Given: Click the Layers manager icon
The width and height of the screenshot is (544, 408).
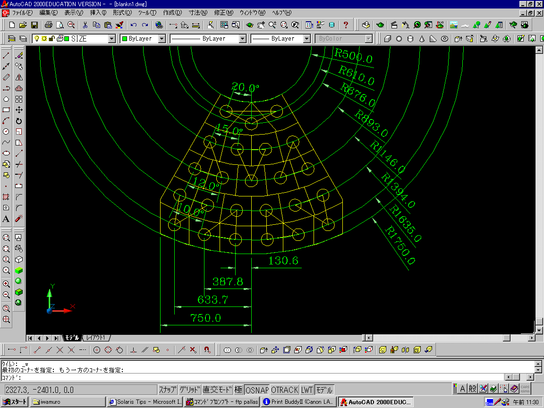Looking at the screenshot, I should coord(11,39).
